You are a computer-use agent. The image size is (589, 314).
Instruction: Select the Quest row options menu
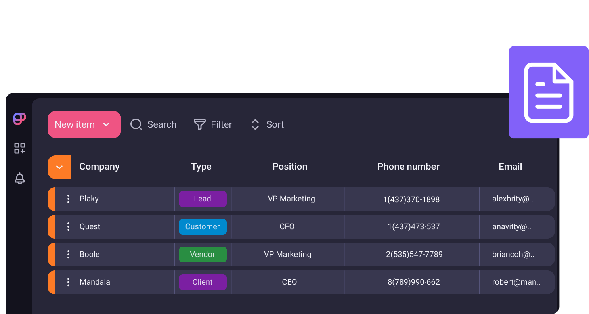68,226
